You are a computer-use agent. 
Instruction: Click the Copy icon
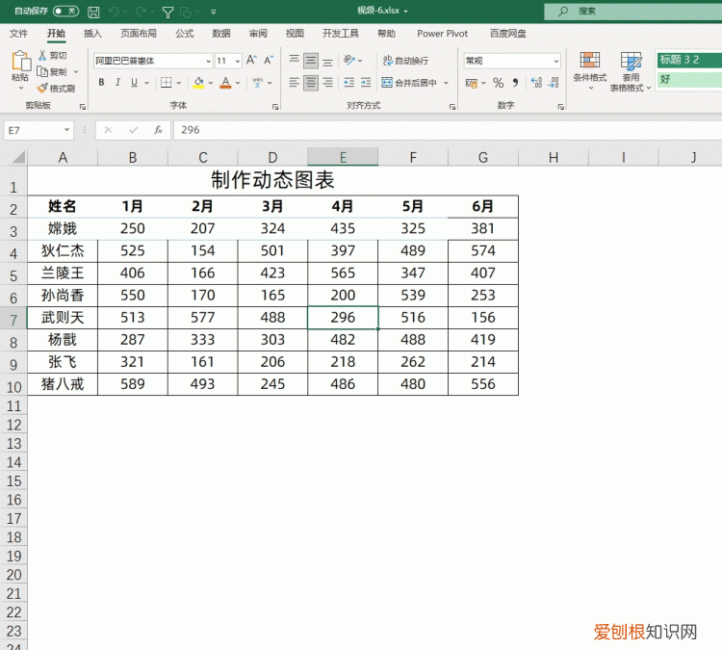(42, 72)
